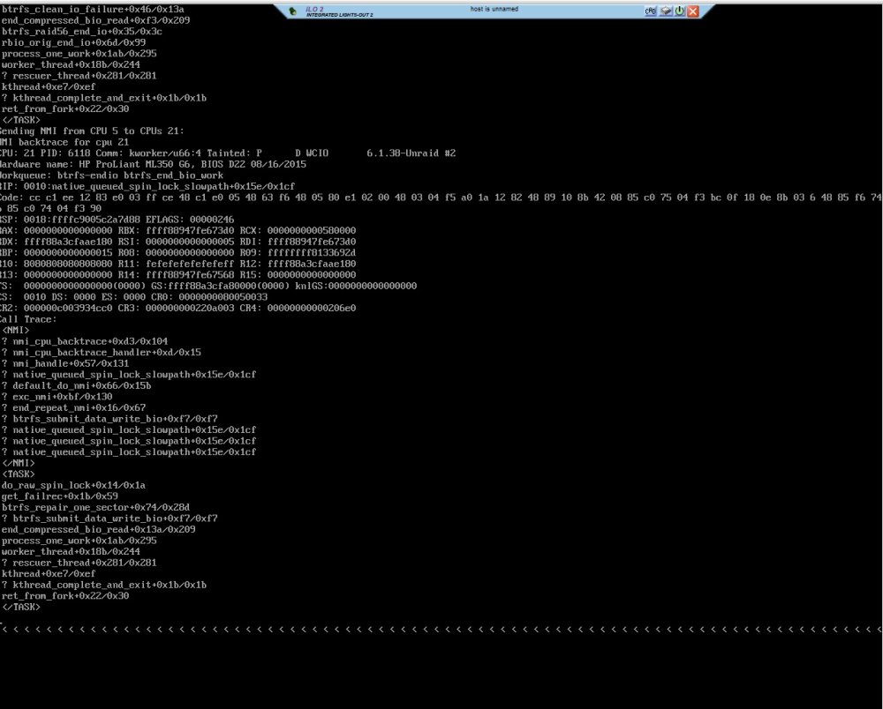Click the opening '<NMI>' tag line

[x=16, y=331]
